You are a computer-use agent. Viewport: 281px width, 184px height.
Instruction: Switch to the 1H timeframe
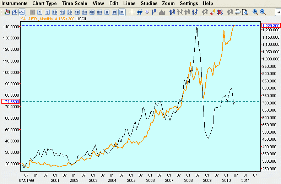pos(77,12)
